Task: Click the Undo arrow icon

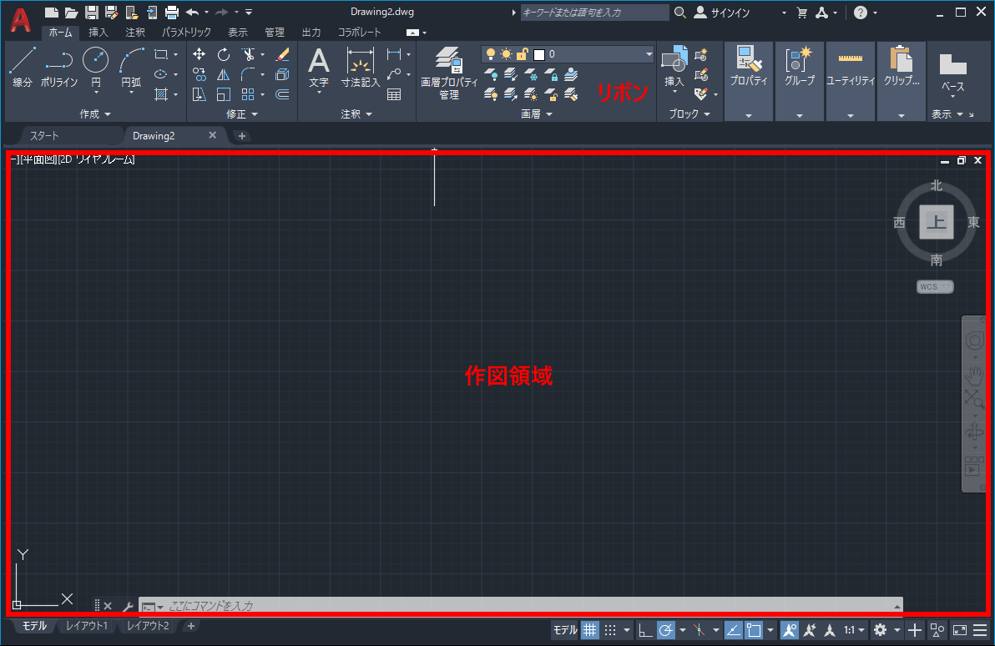Action: (192, 12)
